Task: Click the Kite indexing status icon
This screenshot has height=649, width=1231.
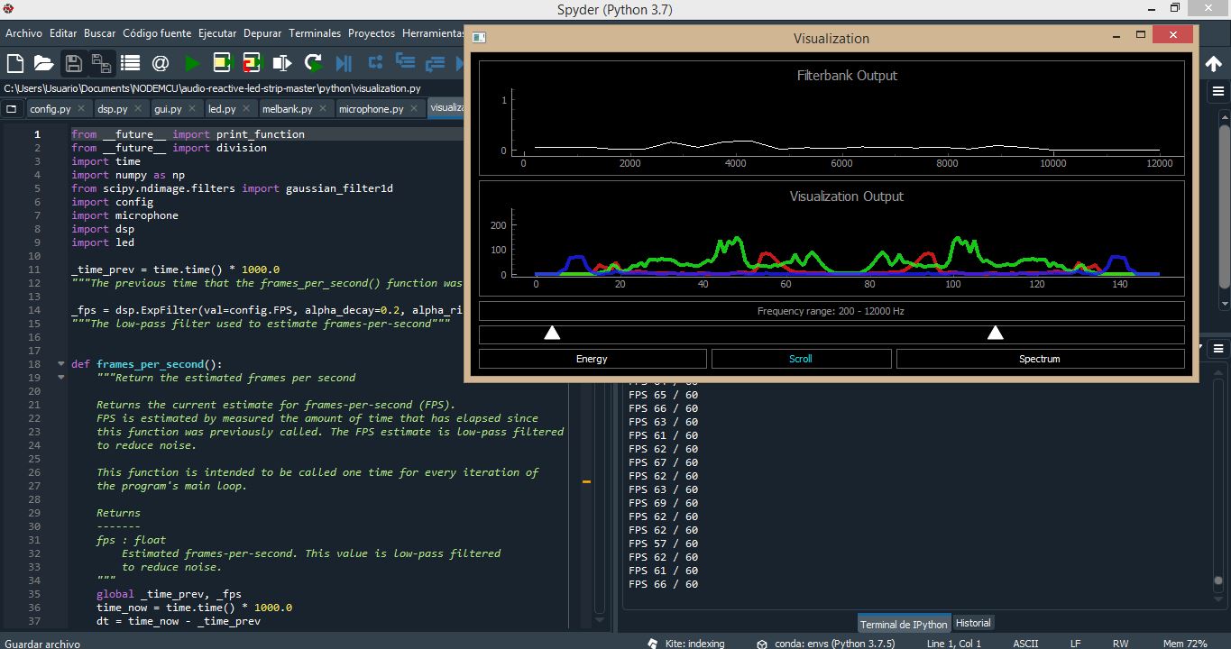Action: pyautogui.click(x=652, y=643)
